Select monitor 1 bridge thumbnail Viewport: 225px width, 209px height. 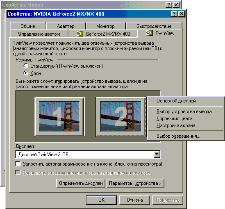click(59, 116)
